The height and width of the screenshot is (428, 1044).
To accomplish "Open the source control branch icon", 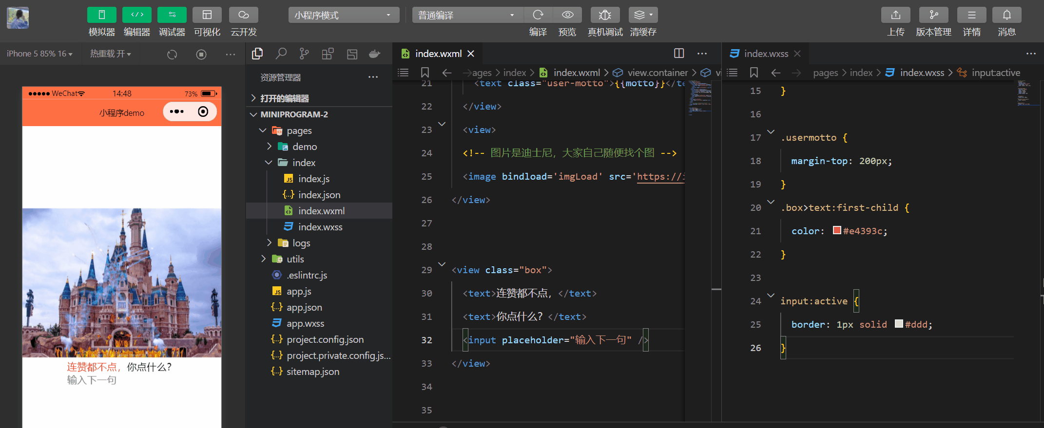I will 305,54.
